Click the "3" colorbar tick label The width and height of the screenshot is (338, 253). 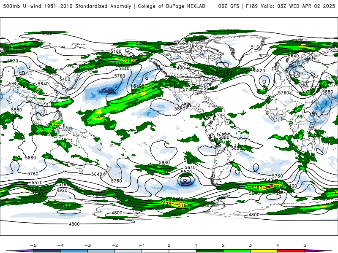(251, 245)
